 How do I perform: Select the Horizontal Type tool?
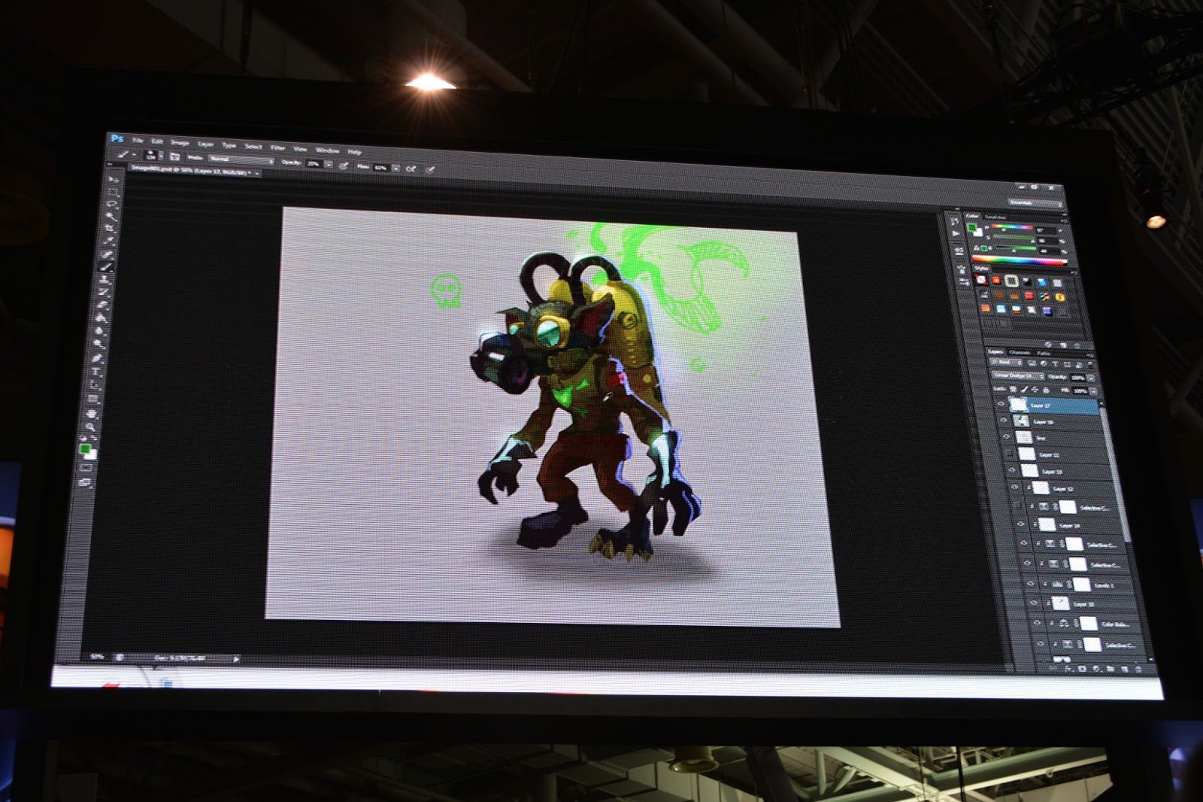click(96, 371)
